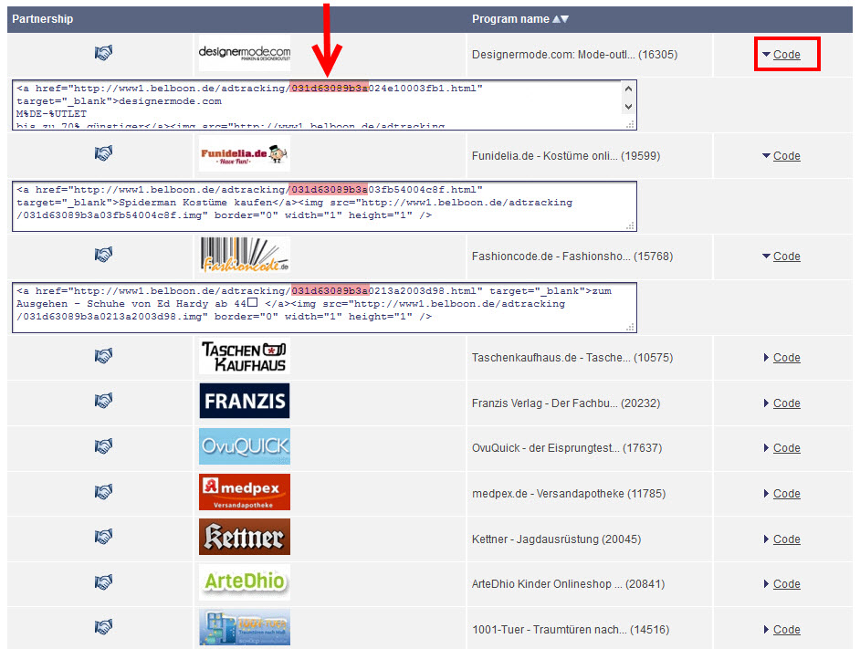Click program name Funidelia.de - Kostüme onli... (19599)

pos(566,156)
